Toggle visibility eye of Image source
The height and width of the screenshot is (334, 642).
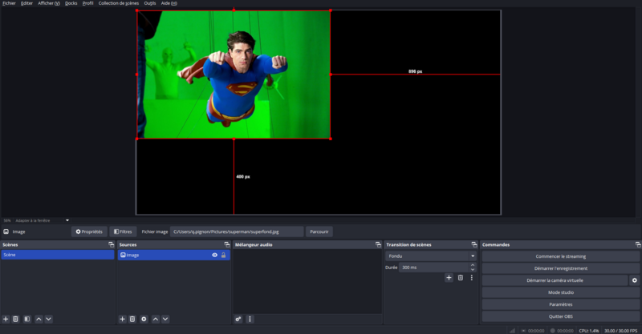(x=214, y=255)
